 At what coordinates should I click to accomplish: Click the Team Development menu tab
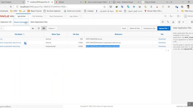pyautogui.click(x=56, y=16)
